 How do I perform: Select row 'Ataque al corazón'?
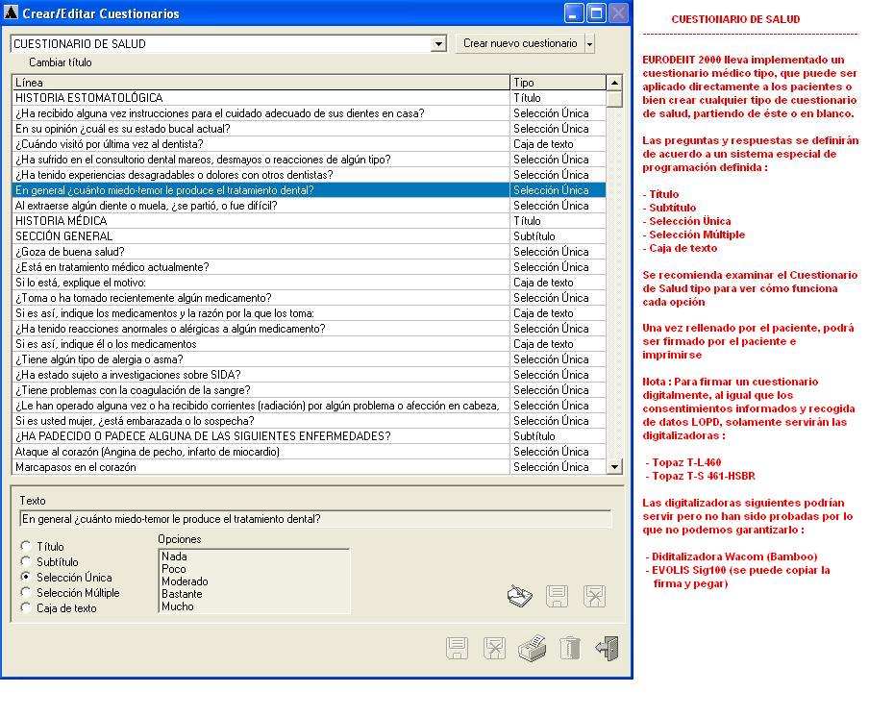coord(309,452)
